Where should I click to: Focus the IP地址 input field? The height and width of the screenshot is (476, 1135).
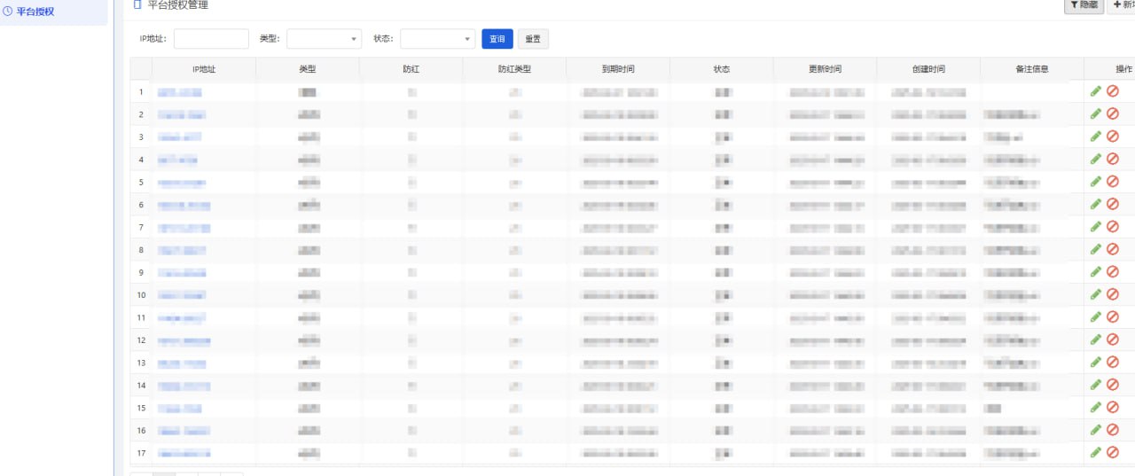pyautogui.click(x=211, y=39)
